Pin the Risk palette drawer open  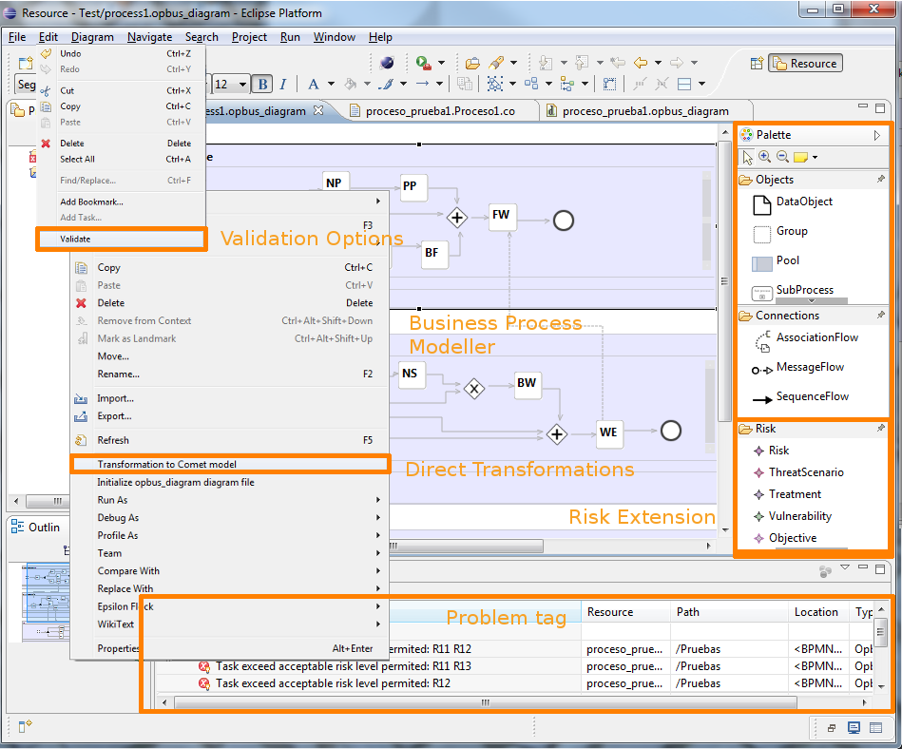(880, 430)
